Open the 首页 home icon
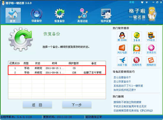Viewport: 163px width, 120px height. pos(13,15)
